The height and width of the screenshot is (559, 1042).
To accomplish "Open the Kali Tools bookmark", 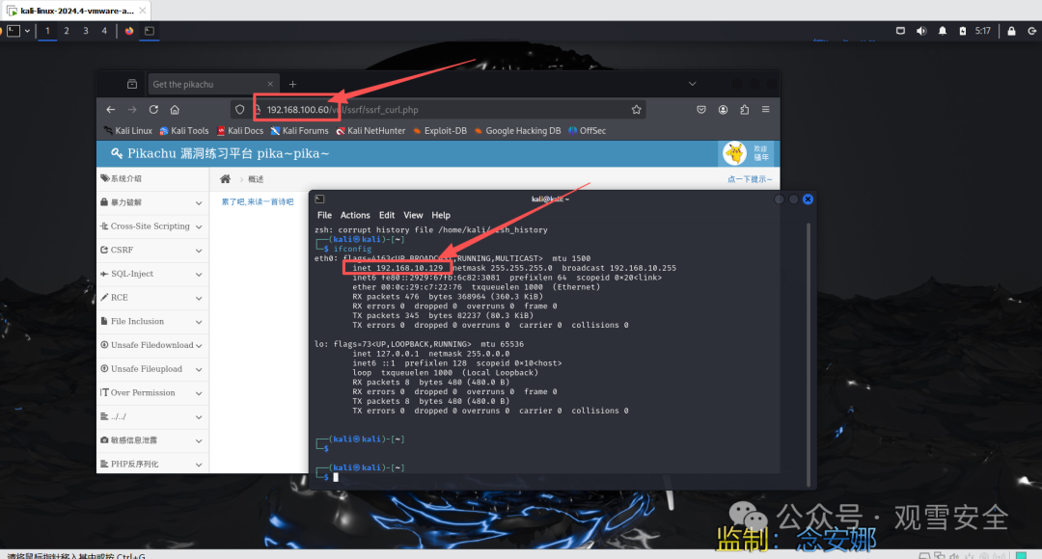I will point(184,131).
